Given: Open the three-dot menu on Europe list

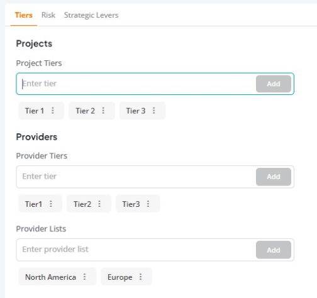Looking at the screenshot, I should [140, 277].
